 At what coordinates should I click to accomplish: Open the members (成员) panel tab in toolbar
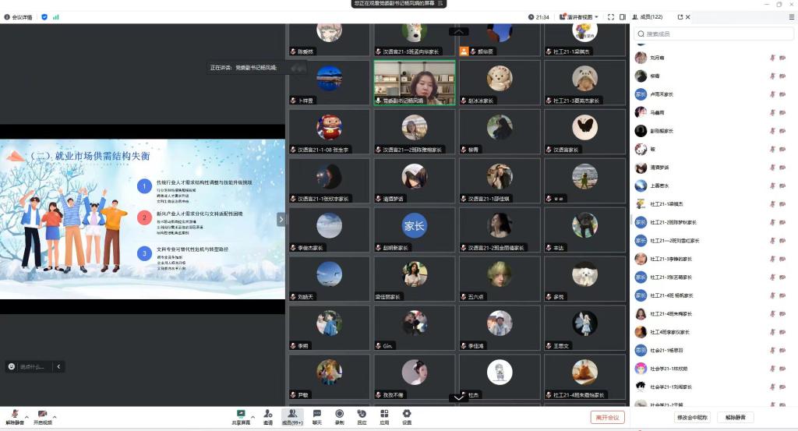point(292,416)
